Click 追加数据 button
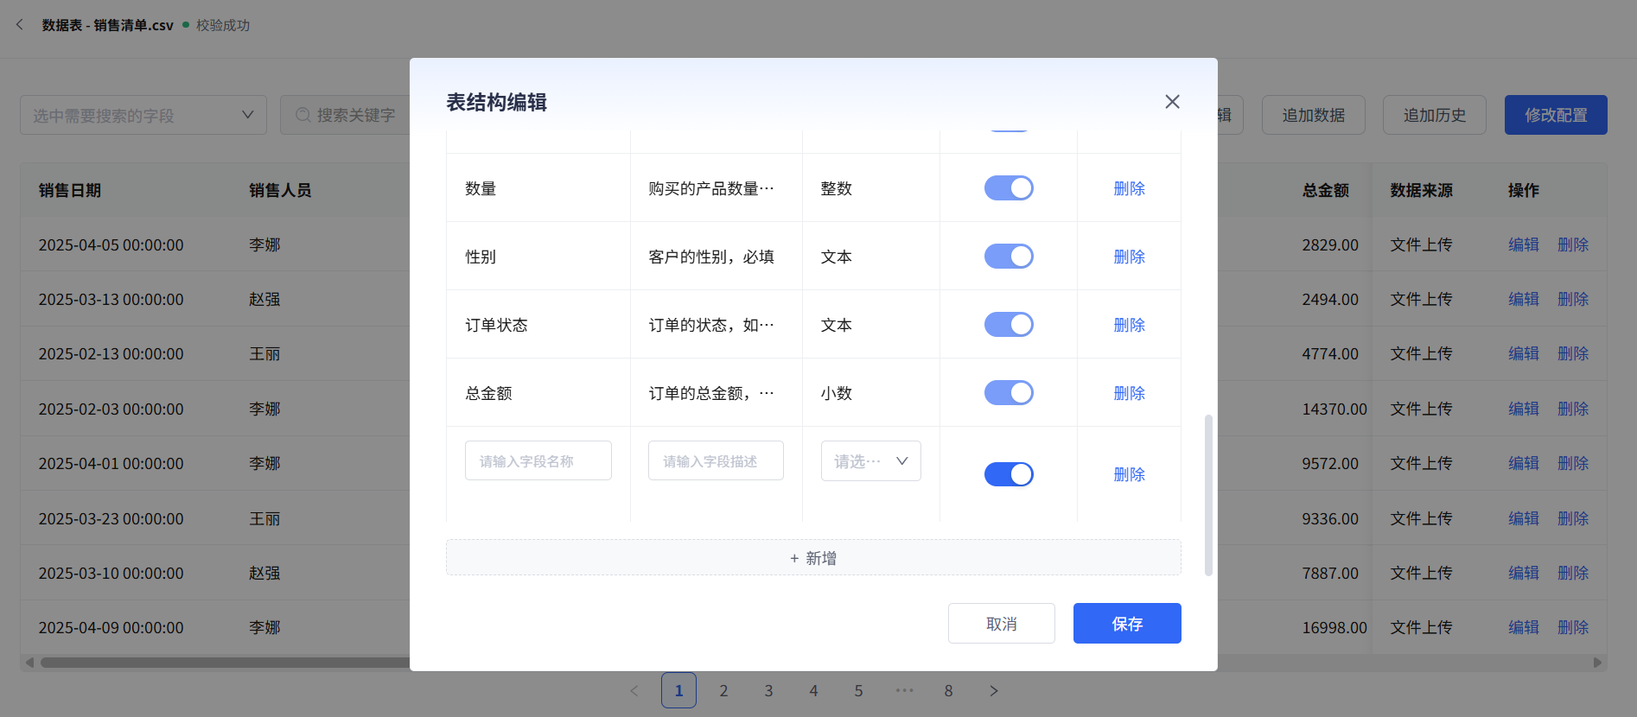Image resolution: width=1637 pixels, height=717 pixels. coord(1313,115)
